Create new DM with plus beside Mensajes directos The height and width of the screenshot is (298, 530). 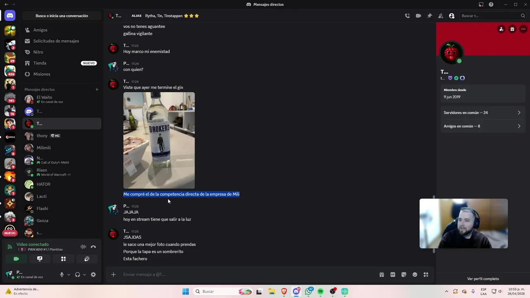(x=97, y=89)
